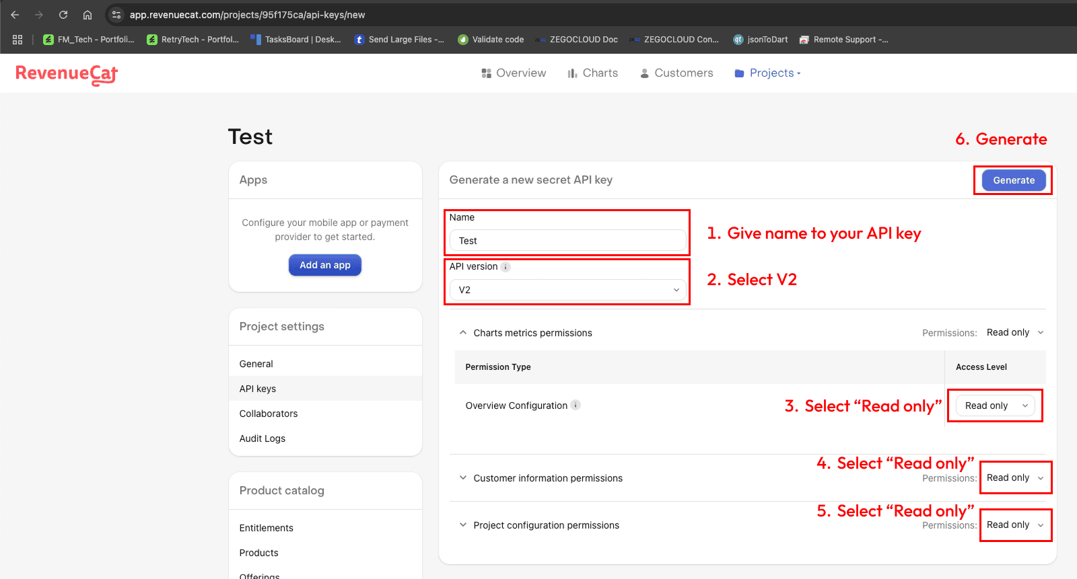Viewport: 1077px width, 579px height.
Task: Open the Charts navigation tab
Action: 592,73
